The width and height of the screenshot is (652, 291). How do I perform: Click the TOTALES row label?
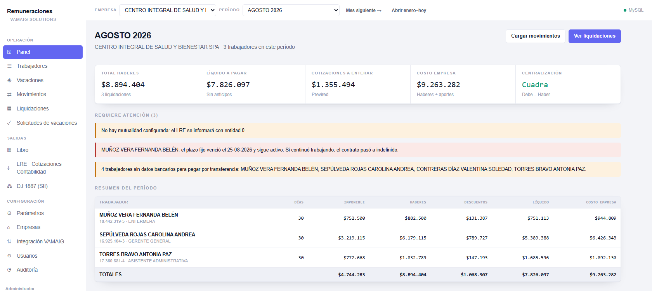[x=111, y=274]
